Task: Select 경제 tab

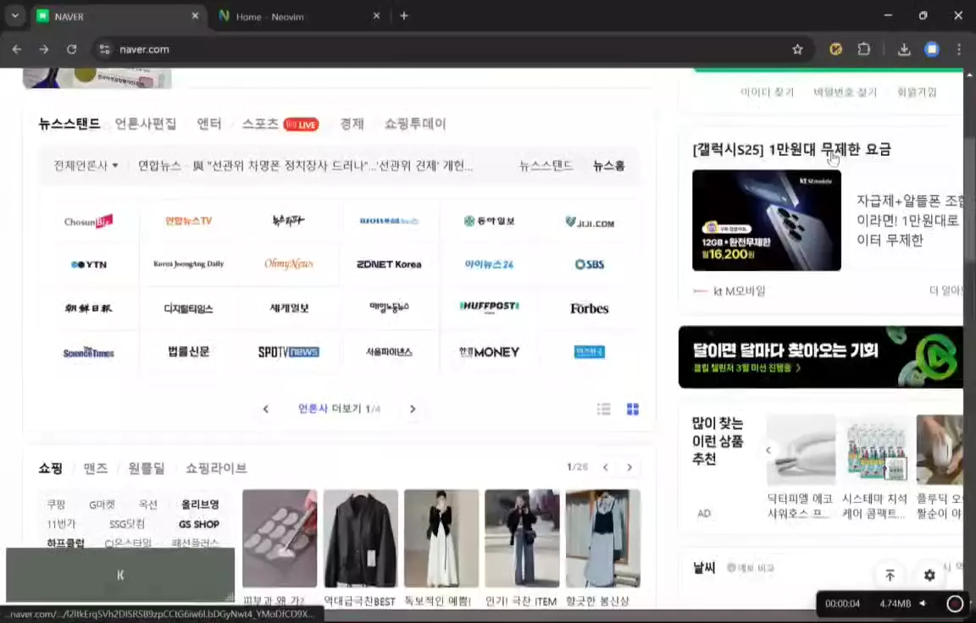Action: coord(352,124)
